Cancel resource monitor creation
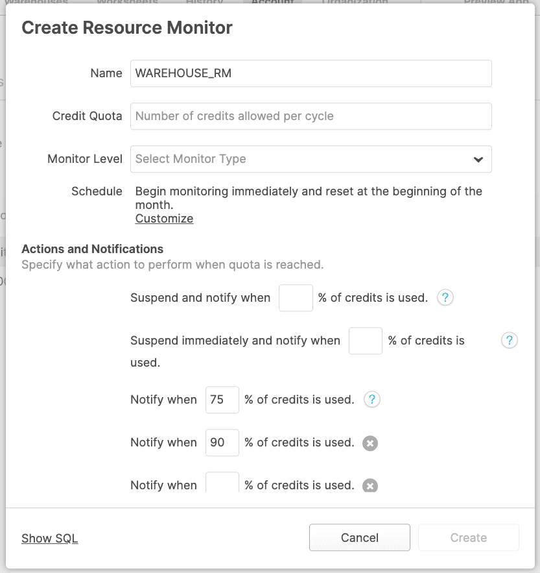 pyautogui.click(x=359, y=537)
